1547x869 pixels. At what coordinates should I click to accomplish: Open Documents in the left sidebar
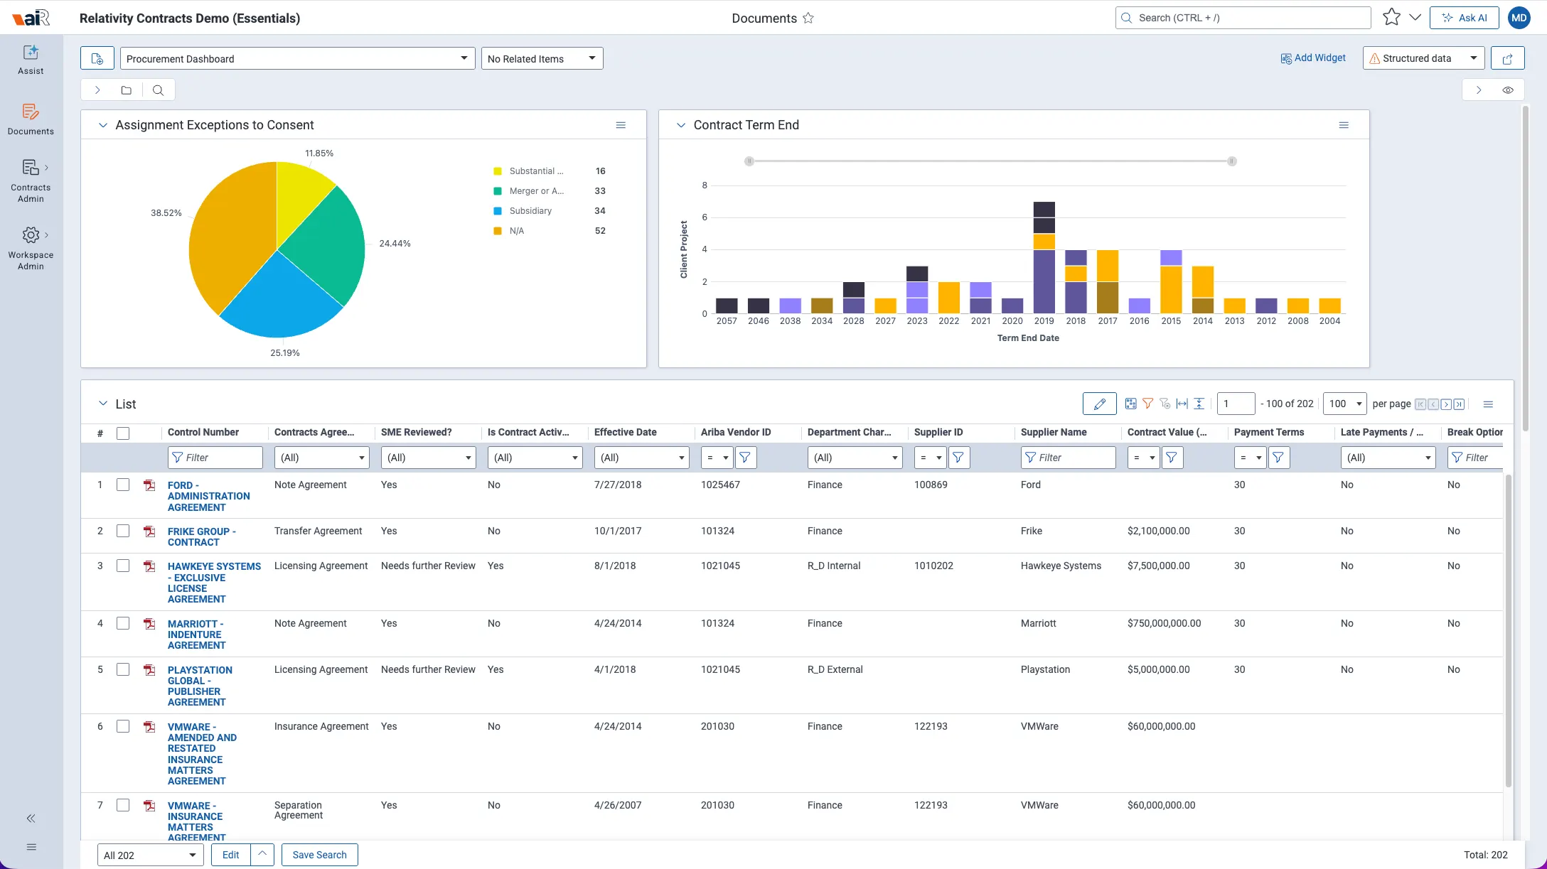click(31, 119)
